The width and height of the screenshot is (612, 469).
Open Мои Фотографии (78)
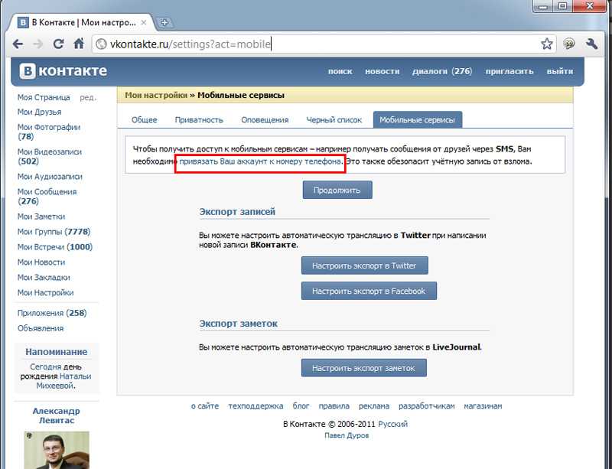[49, 132]
